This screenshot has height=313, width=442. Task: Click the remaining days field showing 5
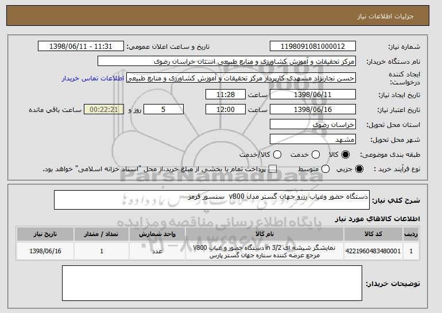(x=164, y=110)
